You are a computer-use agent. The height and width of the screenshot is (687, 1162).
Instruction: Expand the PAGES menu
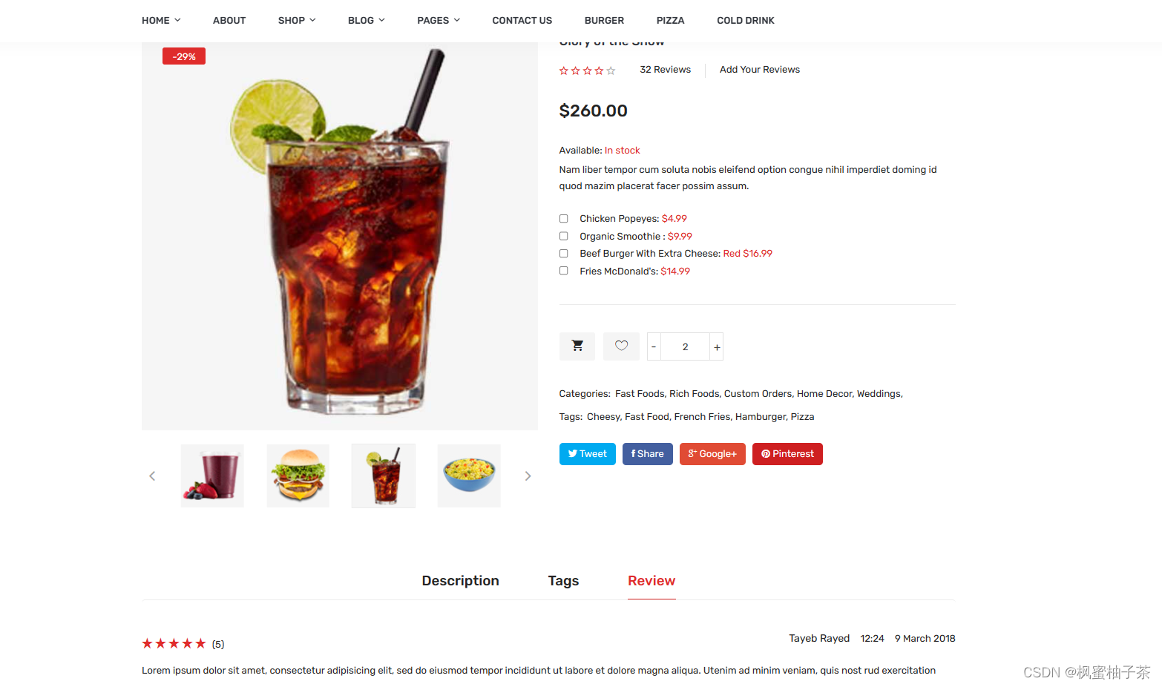point(439,21)
